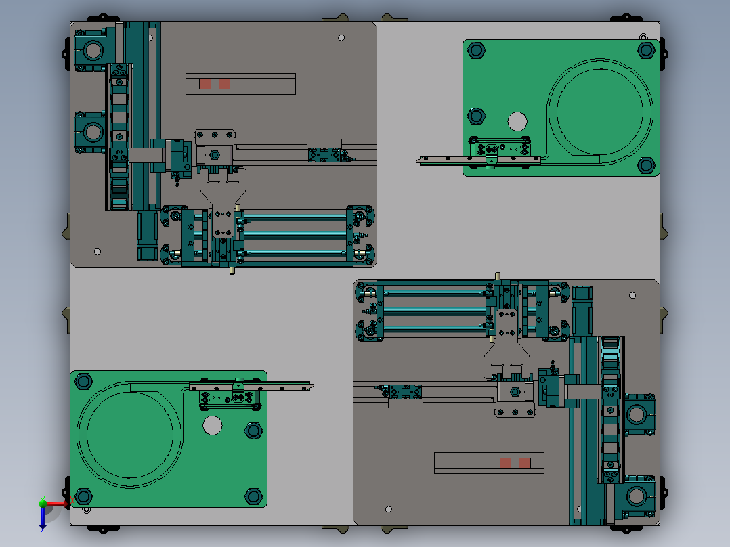Image resolution: width=730 pixels, height=547 pixels.
Task: Select small hole at top-right of upper-left gray plate
Action: coord(341,38)
